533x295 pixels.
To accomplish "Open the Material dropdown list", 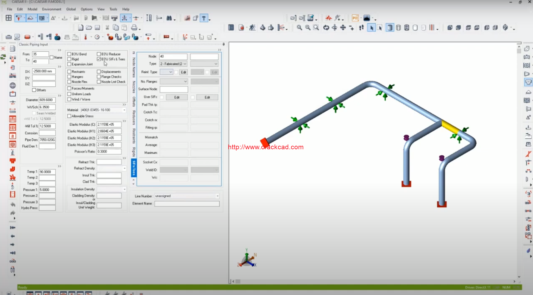I will [124, 110].
